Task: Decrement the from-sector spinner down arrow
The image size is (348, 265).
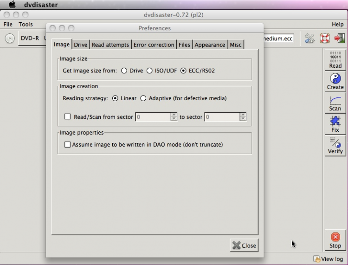Action: tap(174, 118)
